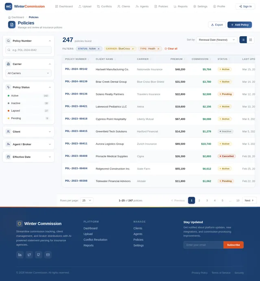Remove the Status: Active filter chip
Viewport: 260px width, 281px height.
99,49
